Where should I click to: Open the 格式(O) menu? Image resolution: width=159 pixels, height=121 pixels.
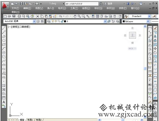click(62, 8)
